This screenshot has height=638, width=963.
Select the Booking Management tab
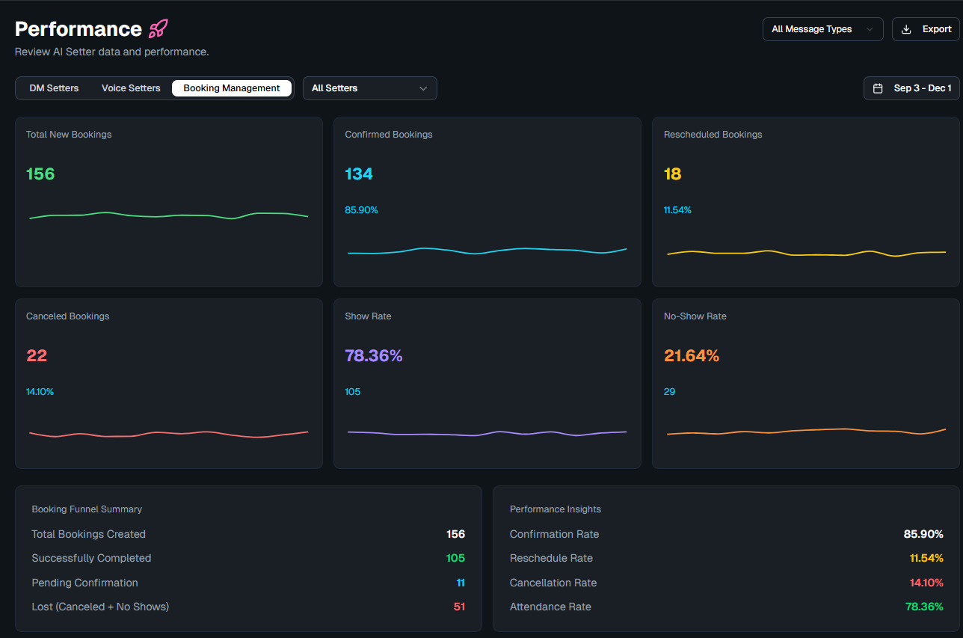coord(232,88)
